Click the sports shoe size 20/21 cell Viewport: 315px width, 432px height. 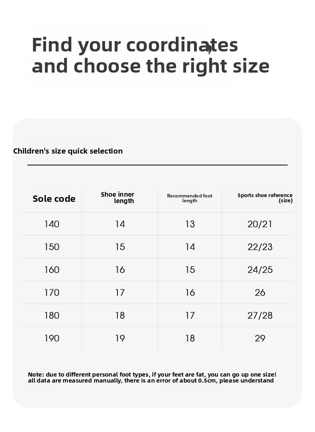(260, 224)
